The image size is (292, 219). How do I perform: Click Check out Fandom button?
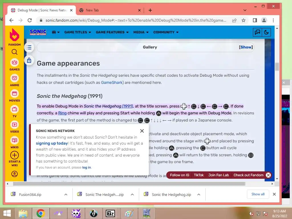tap(248, 175)
